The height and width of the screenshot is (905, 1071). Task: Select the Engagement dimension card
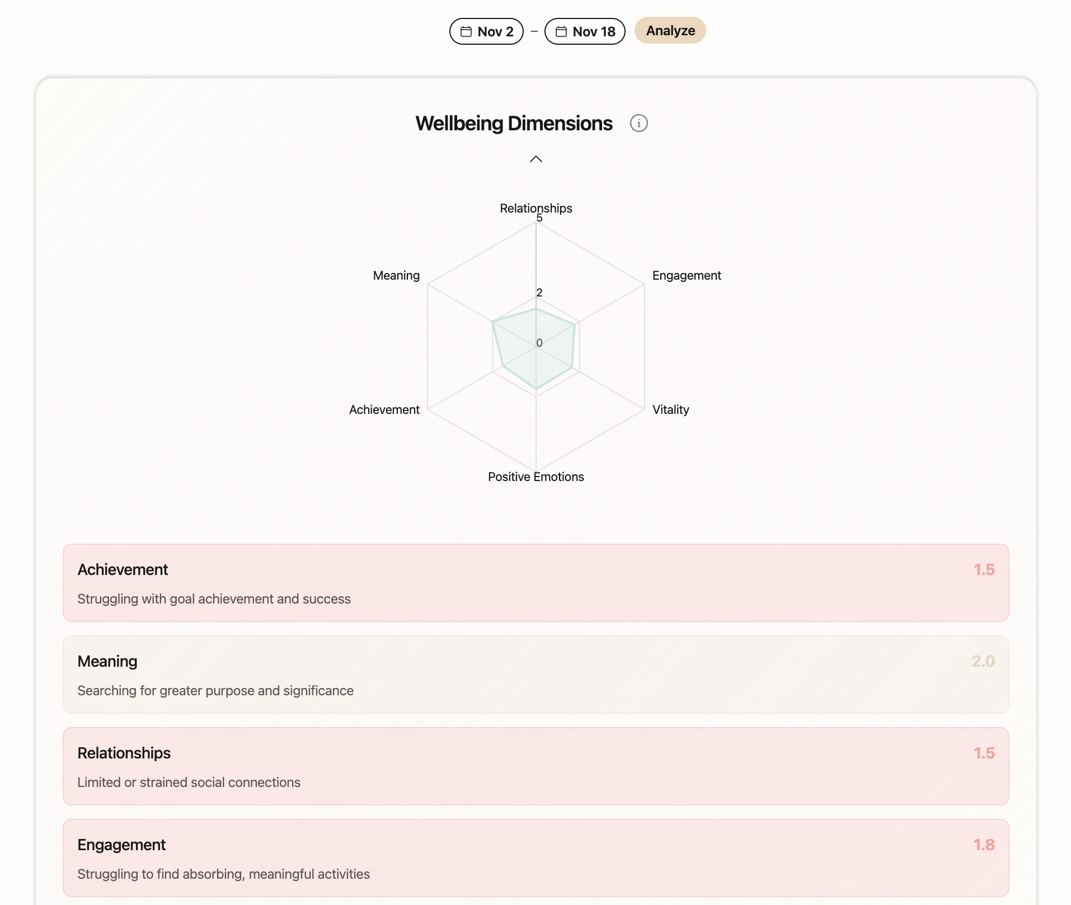(535, 858)
